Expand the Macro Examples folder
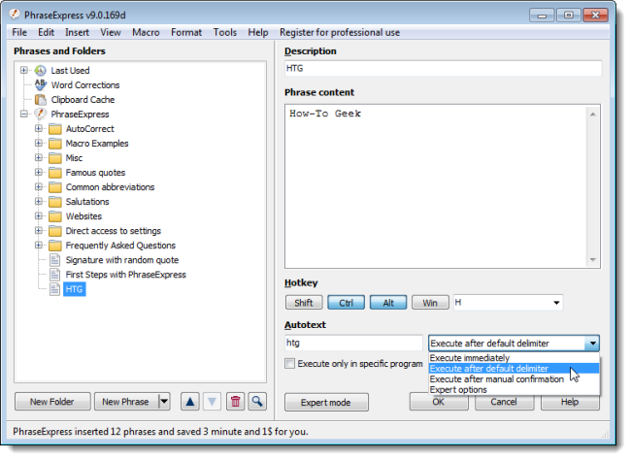Image resolution: width=631 pixels, height=460 pixels. point(39,144)
